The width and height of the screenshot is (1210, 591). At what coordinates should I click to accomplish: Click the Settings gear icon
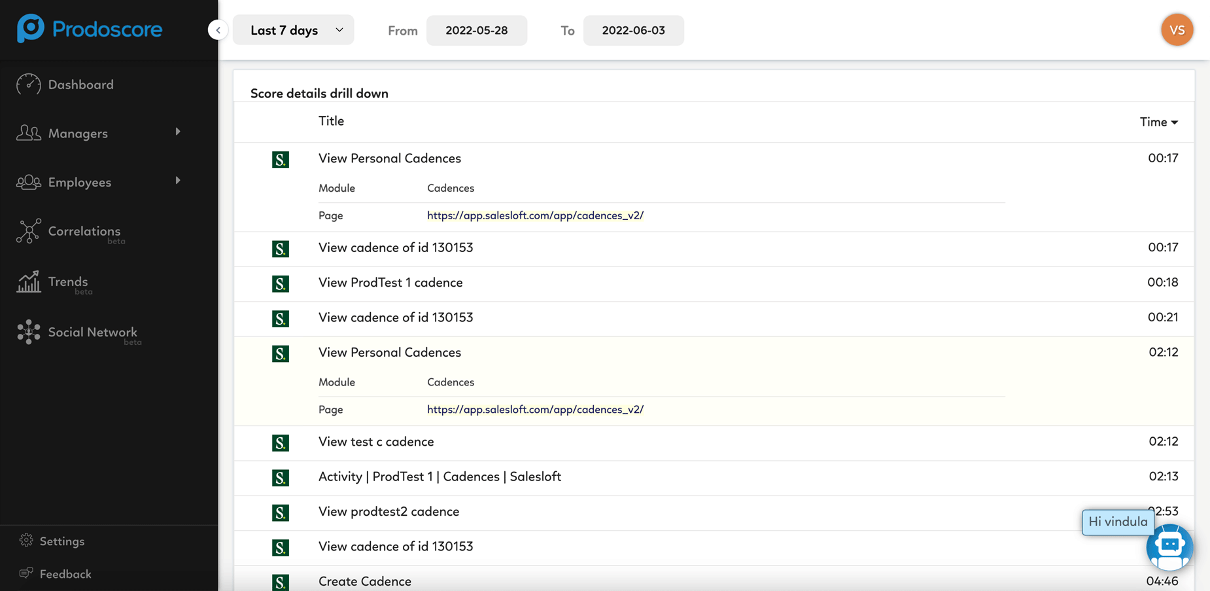click(x=26, y=540)
